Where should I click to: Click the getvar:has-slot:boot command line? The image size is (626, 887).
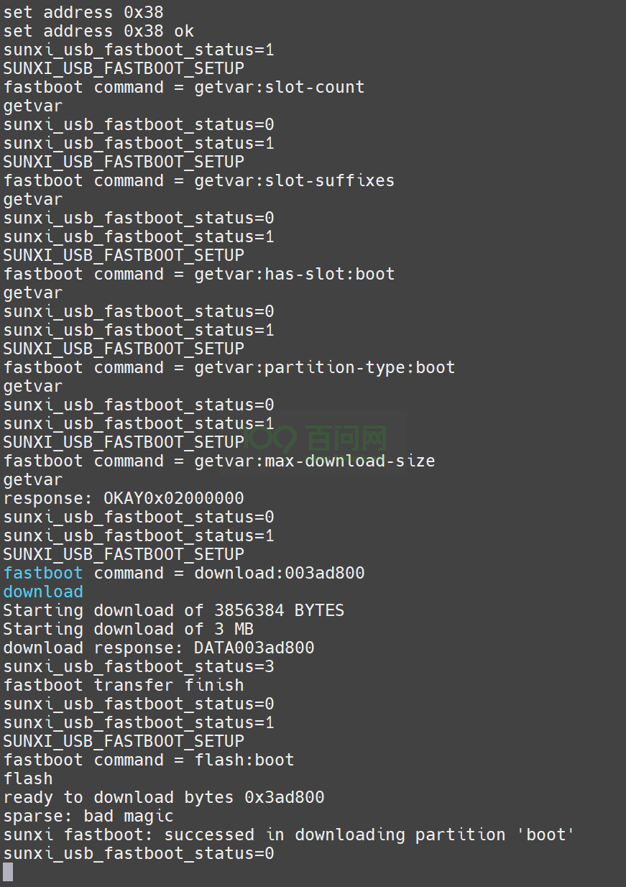(x=199, y=274)
